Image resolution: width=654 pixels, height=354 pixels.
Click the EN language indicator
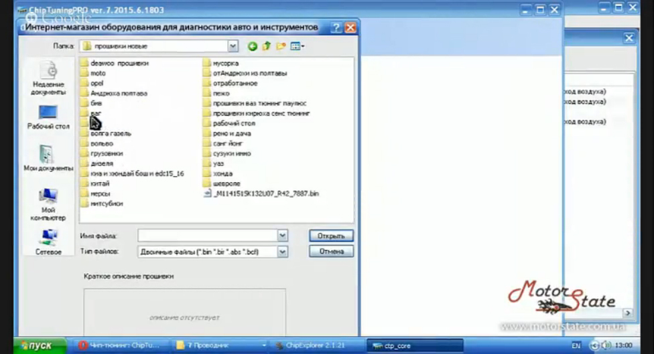(x=576, y=345)
